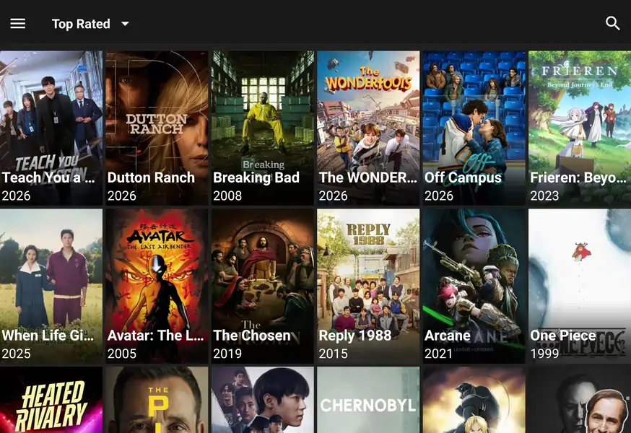Viewport: 631px width, 433px height.
Task: Select the Breaking Bad poster
Action: click(263, 128)
